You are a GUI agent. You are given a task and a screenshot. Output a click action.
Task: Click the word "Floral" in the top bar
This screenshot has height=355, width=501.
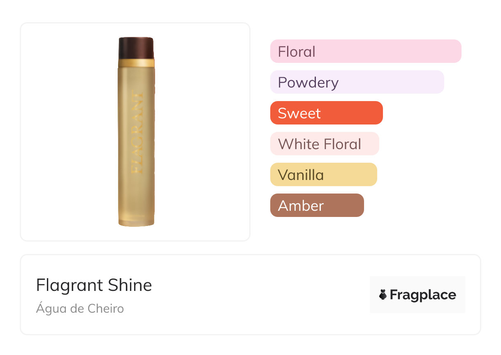[297, 52]
